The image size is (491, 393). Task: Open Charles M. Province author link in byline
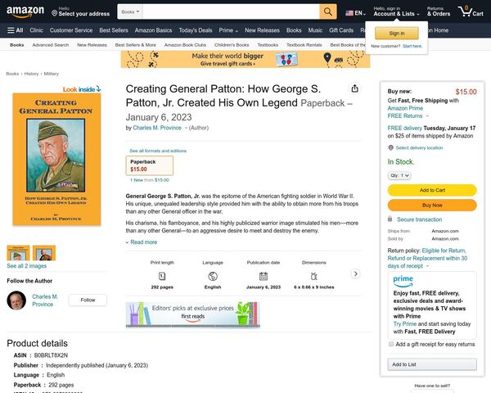pyautogui.click(x=157, y=128)
